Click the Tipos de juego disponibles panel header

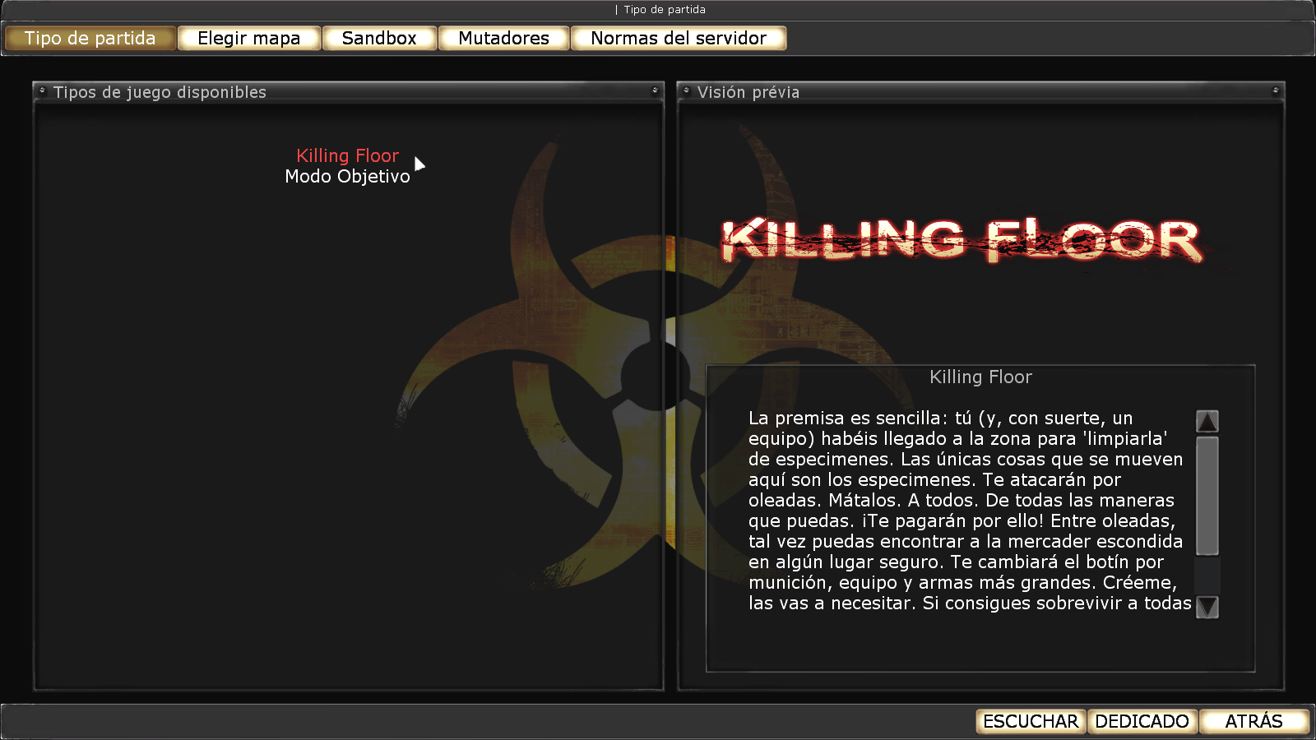348,92
